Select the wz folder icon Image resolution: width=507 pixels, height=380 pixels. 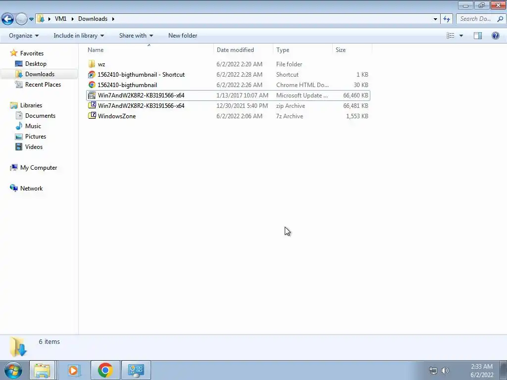[92, 64]
